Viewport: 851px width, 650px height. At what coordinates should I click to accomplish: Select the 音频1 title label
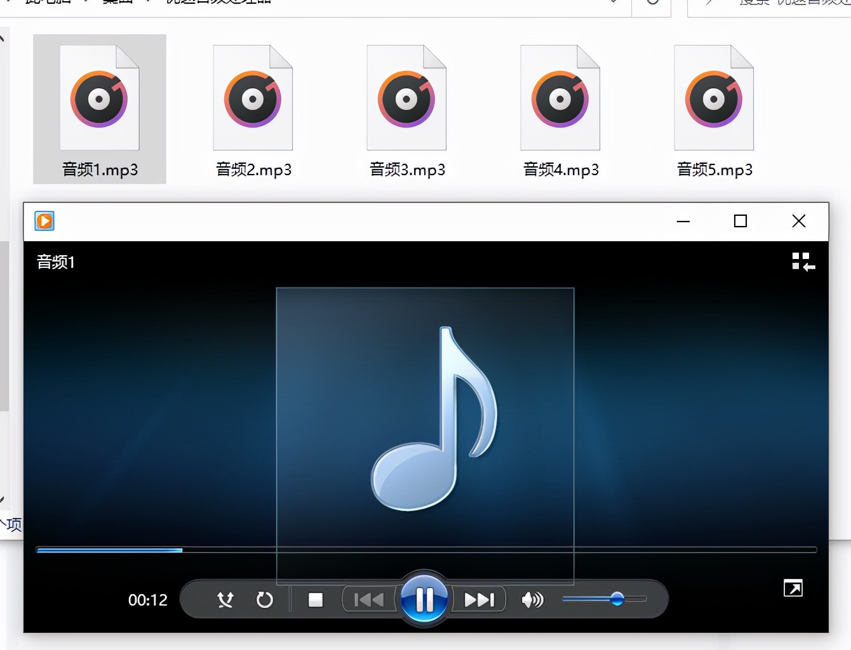pos(55,262)
